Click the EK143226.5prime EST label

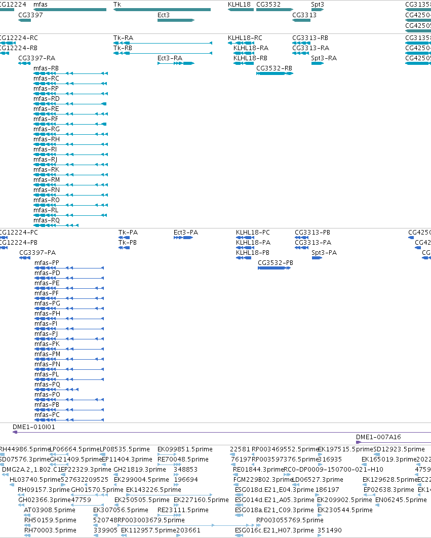point(153,490)
